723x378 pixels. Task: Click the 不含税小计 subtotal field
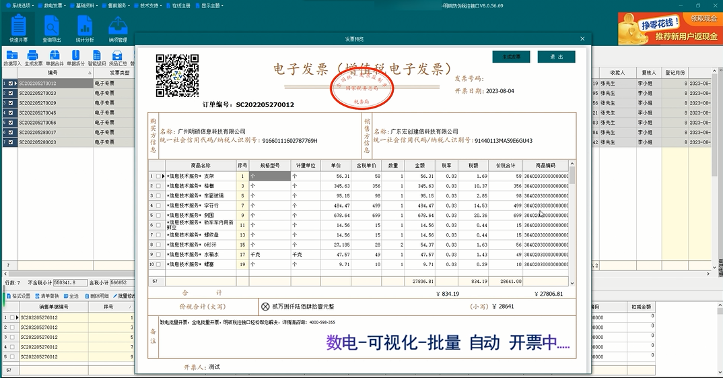(70, 283)
